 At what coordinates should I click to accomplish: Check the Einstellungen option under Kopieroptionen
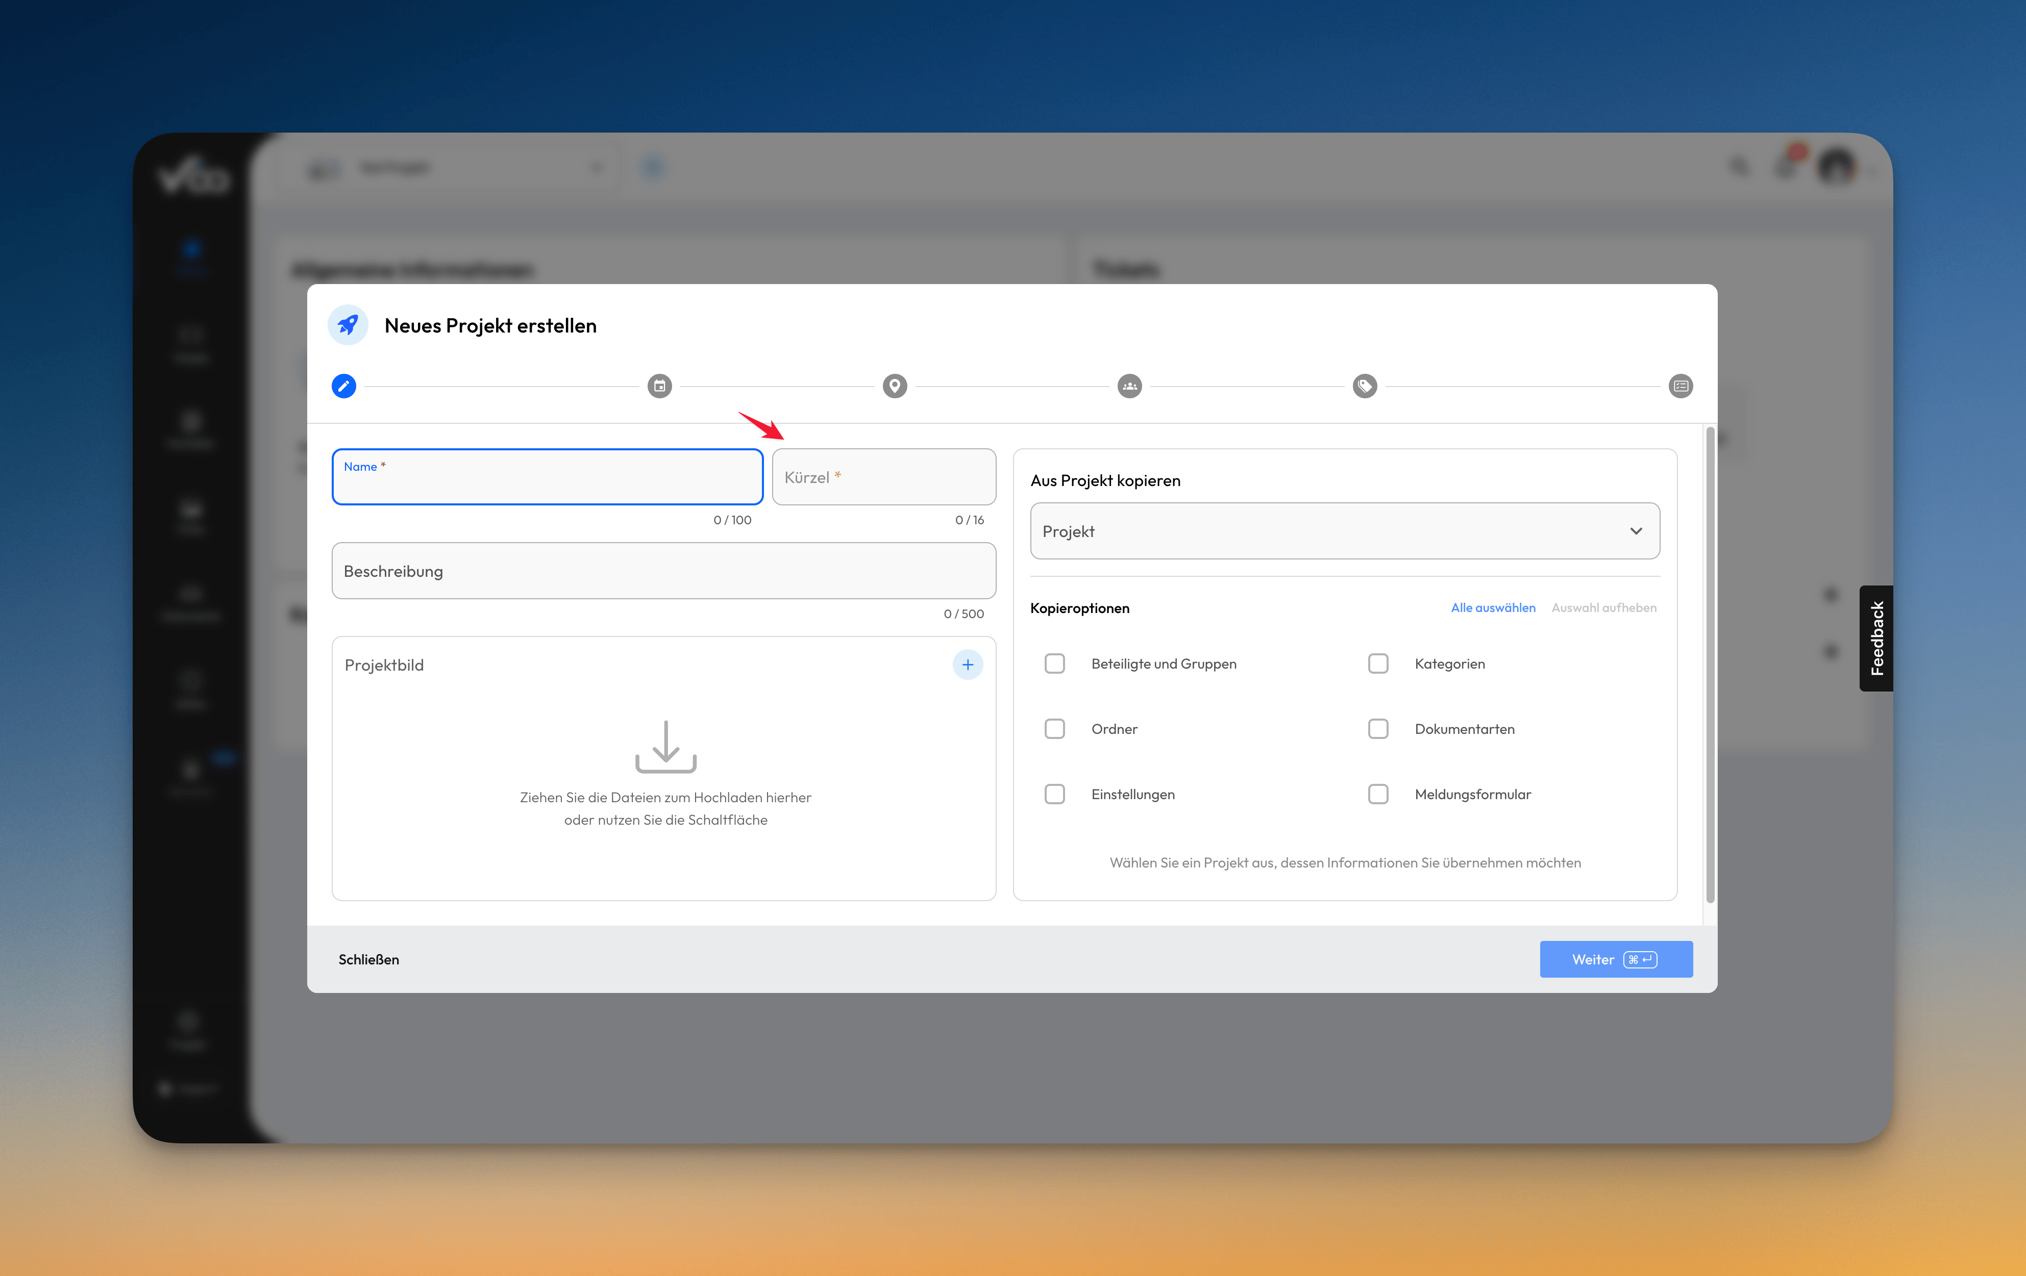click(1054, 794)
